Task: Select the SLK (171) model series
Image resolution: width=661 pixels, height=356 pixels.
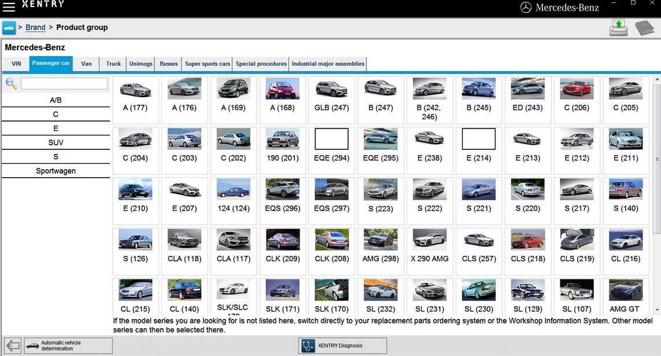Action: click(282, 297)
